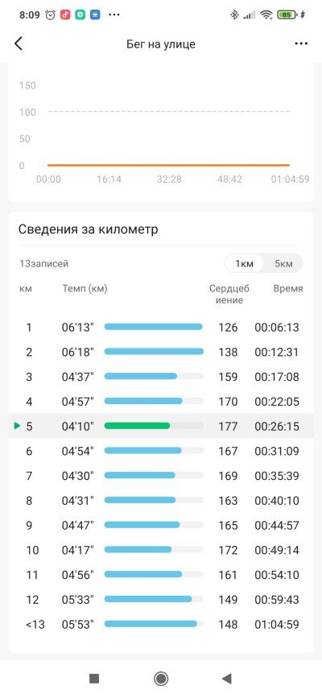Image resolution: width=322 pixels, height=698 pixels.
Task: Select the highlighted kilometer 5 row marker
Action: pos(18,426)
